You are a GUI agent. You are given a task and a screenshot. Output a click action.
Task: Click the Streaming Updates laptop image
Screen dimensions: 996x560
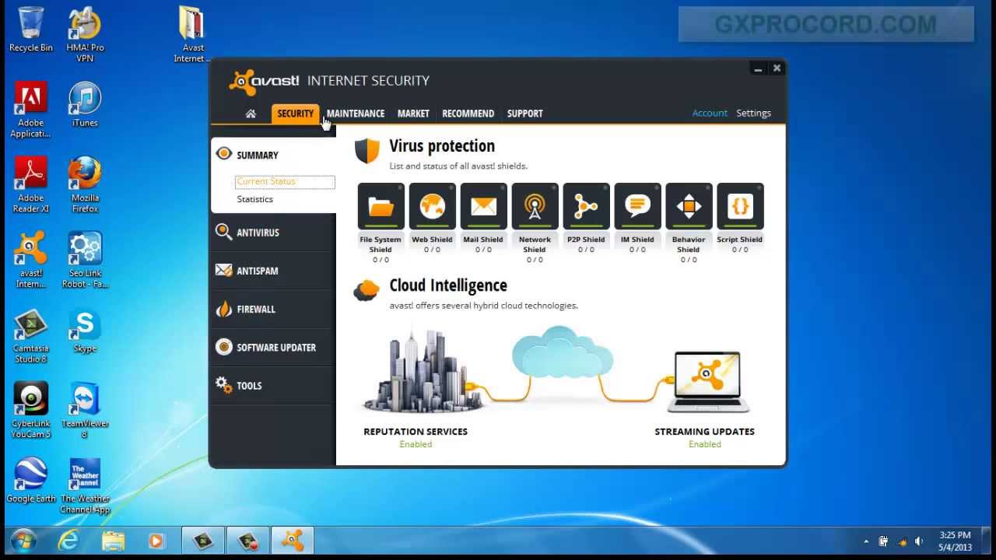[x=707, y=381]
